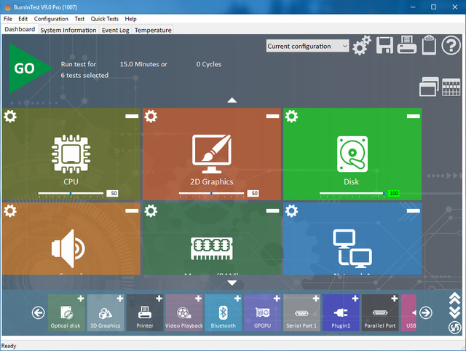
Task: Click the Disk duty cycle slider
Action: [352, 194]
